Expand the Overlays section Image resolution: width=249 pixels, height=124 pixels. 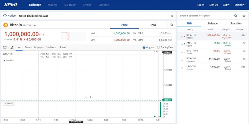(x=9, y=60)
